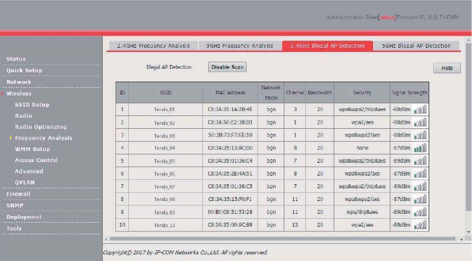Click MAC address C8:3A:35:15:F0:F1
This screenshot has height=261, width=472.
pyautogui.click(x=230, y=199)
